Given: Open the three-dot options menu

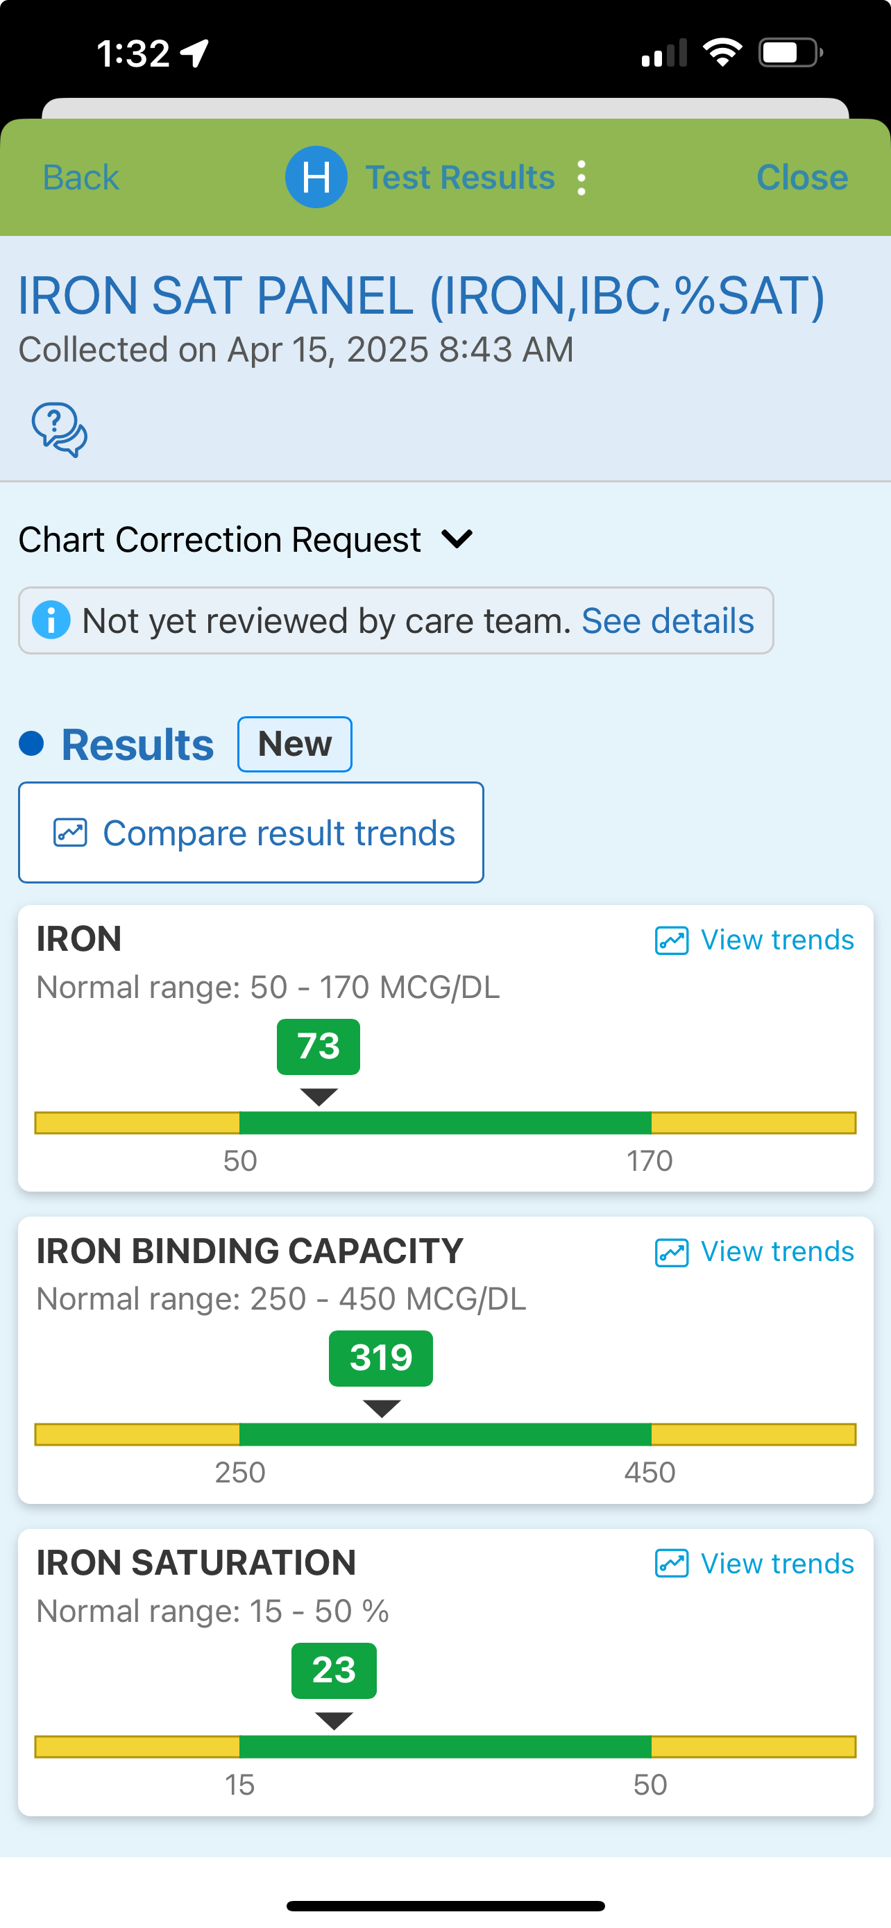Looking at the screenshot, I should (582, 178).
